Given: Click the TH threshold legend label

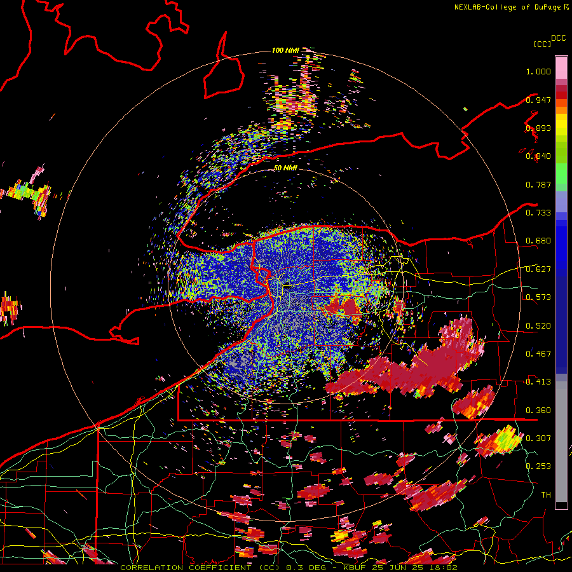Looking at the screenshot, I should (x=546, y=495).
